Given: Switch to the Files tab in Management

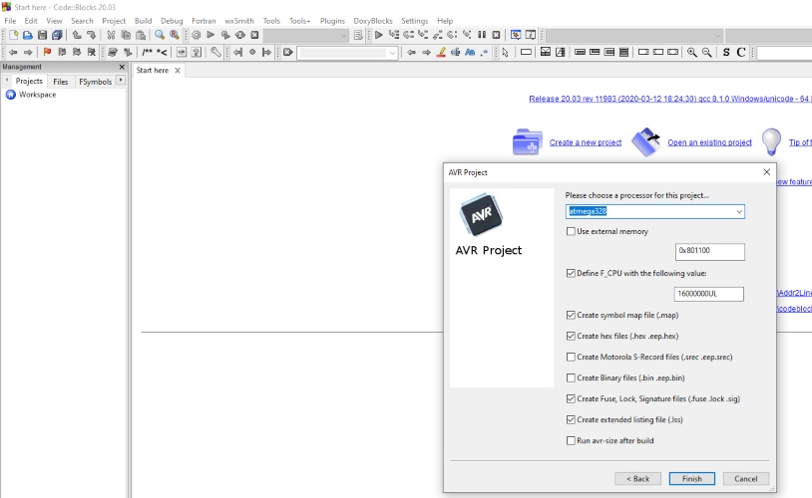Looking at the screenshot, I should 60,82.
